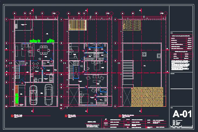Select the right square skylight on the roof plan

[x=159, y=56]
